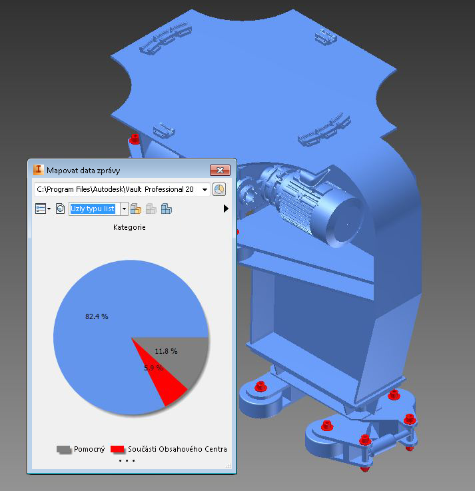Click the 'Mapovat data zprávy' title text
This screenshot has height=491, width=475.
tap(83, 171)
